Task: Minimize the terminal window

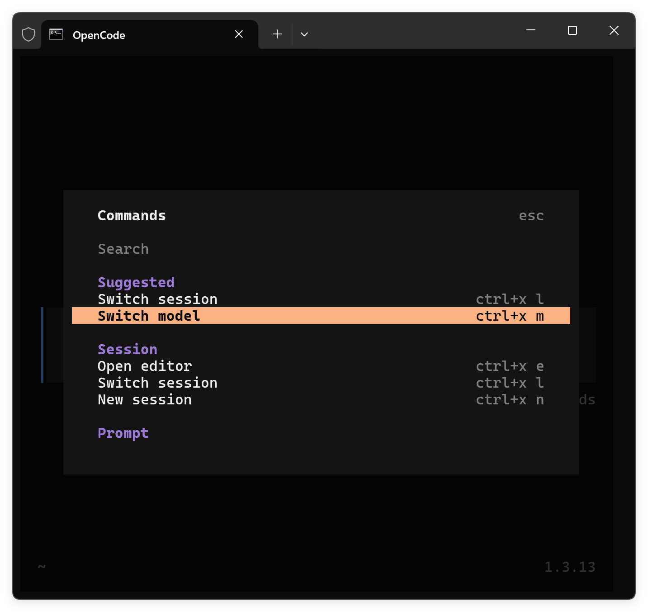Action: (x=531, y=30)
